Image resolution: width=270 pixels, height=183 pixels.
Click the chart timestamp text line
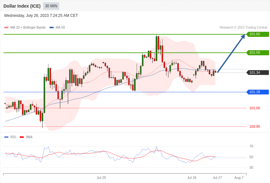(x=41, y=16)
